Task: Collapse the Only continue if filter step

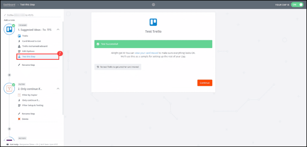Action: 58,89
